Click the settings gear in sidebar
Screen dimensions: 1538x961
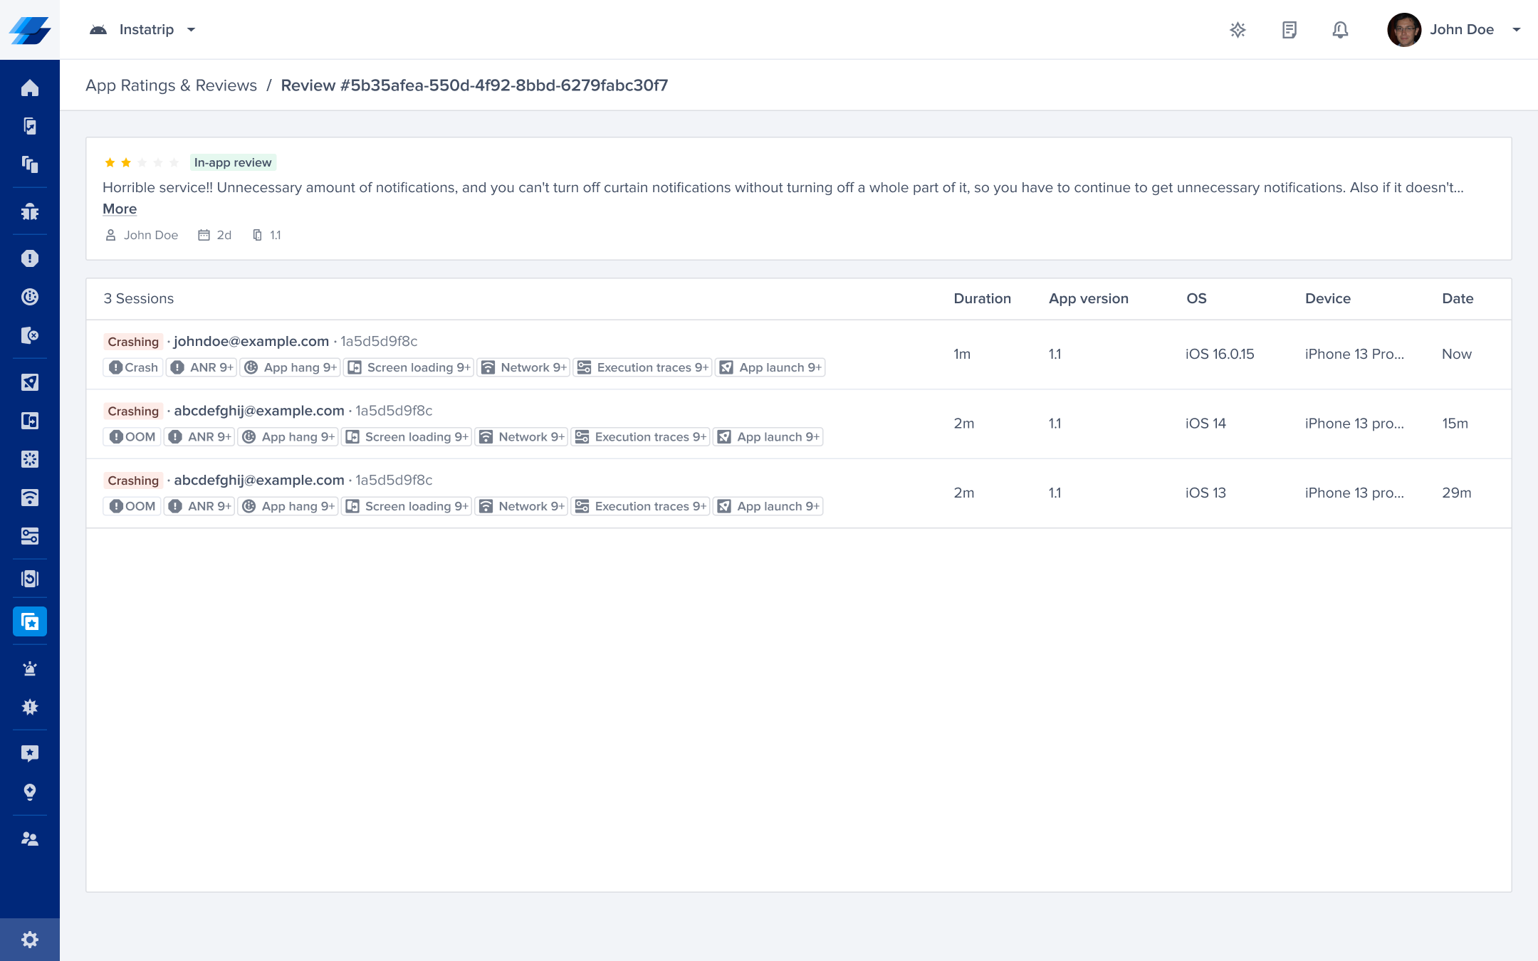(30, 940)
